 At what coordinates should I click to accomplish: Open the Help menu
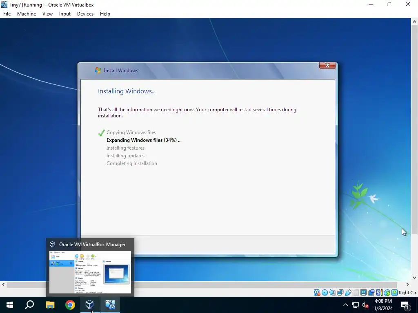(x=105, y=14)
